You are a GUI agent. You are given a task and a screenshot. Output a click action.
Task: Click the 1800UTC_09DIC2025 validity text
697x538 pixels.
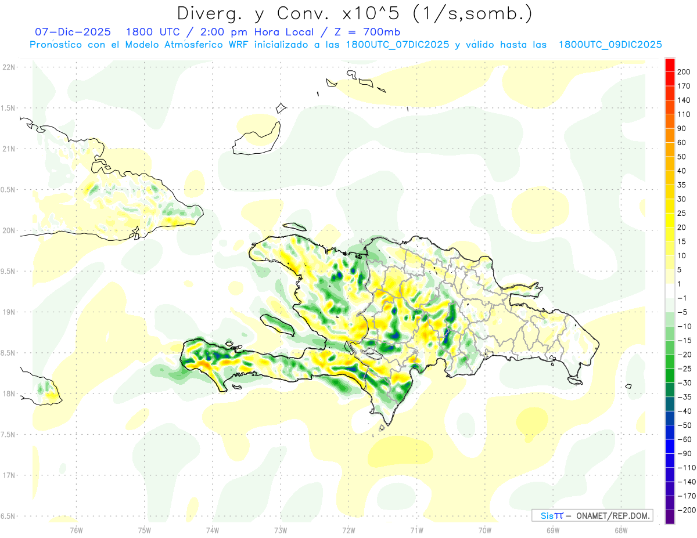point(610,45)
